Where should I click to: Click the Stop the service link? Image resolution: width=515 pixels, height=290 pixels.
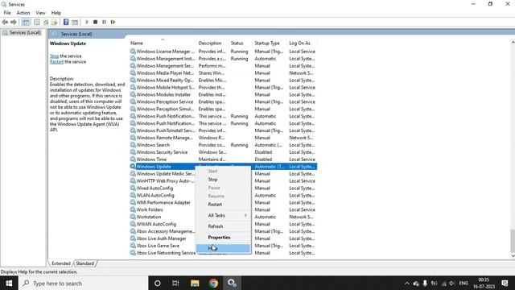(54, 56)
